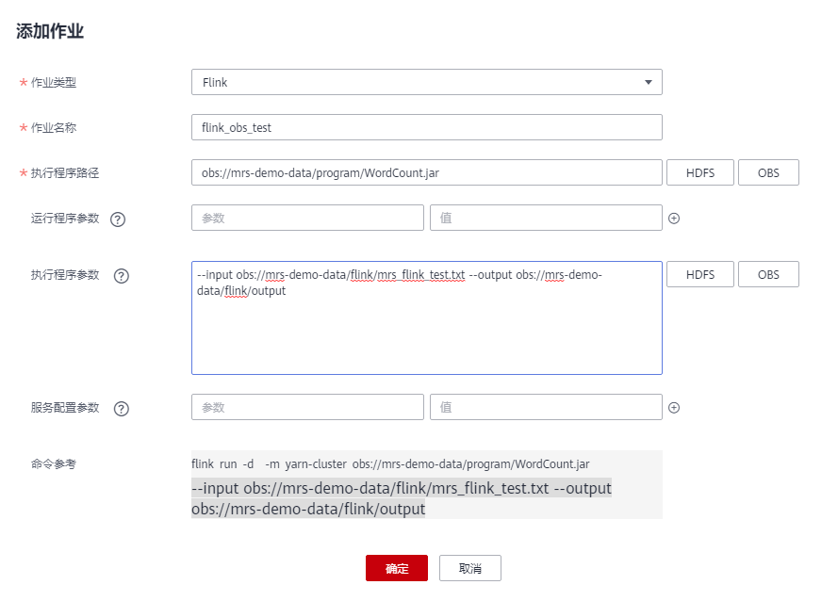Focus the 运行程序参数 参数 name field
This screenshot has height=601, width=838.
point(307,218)
